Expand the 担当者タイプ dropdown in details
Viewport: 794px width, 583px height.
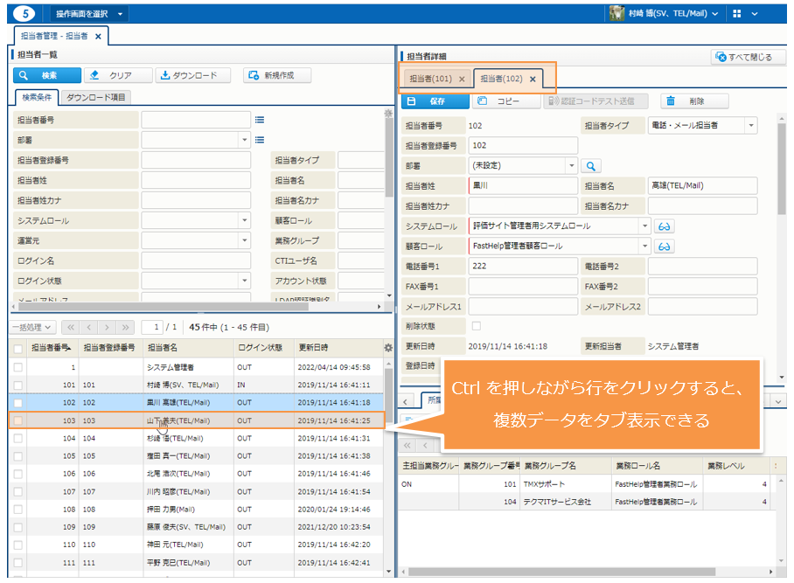750,126
